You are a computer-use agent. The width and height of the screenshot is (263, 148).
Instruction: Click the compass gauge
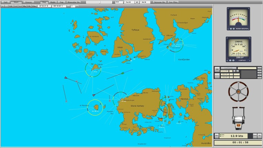(x=238, y=49)
